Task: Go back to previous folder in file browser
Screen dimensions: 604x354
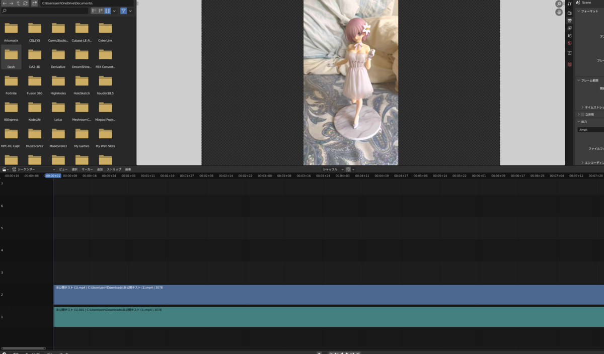Action: 5,3
